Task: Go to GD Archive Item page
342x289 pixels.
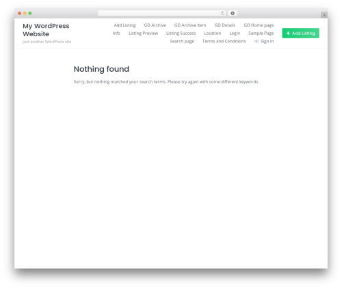Action: [x=190, y=25]
